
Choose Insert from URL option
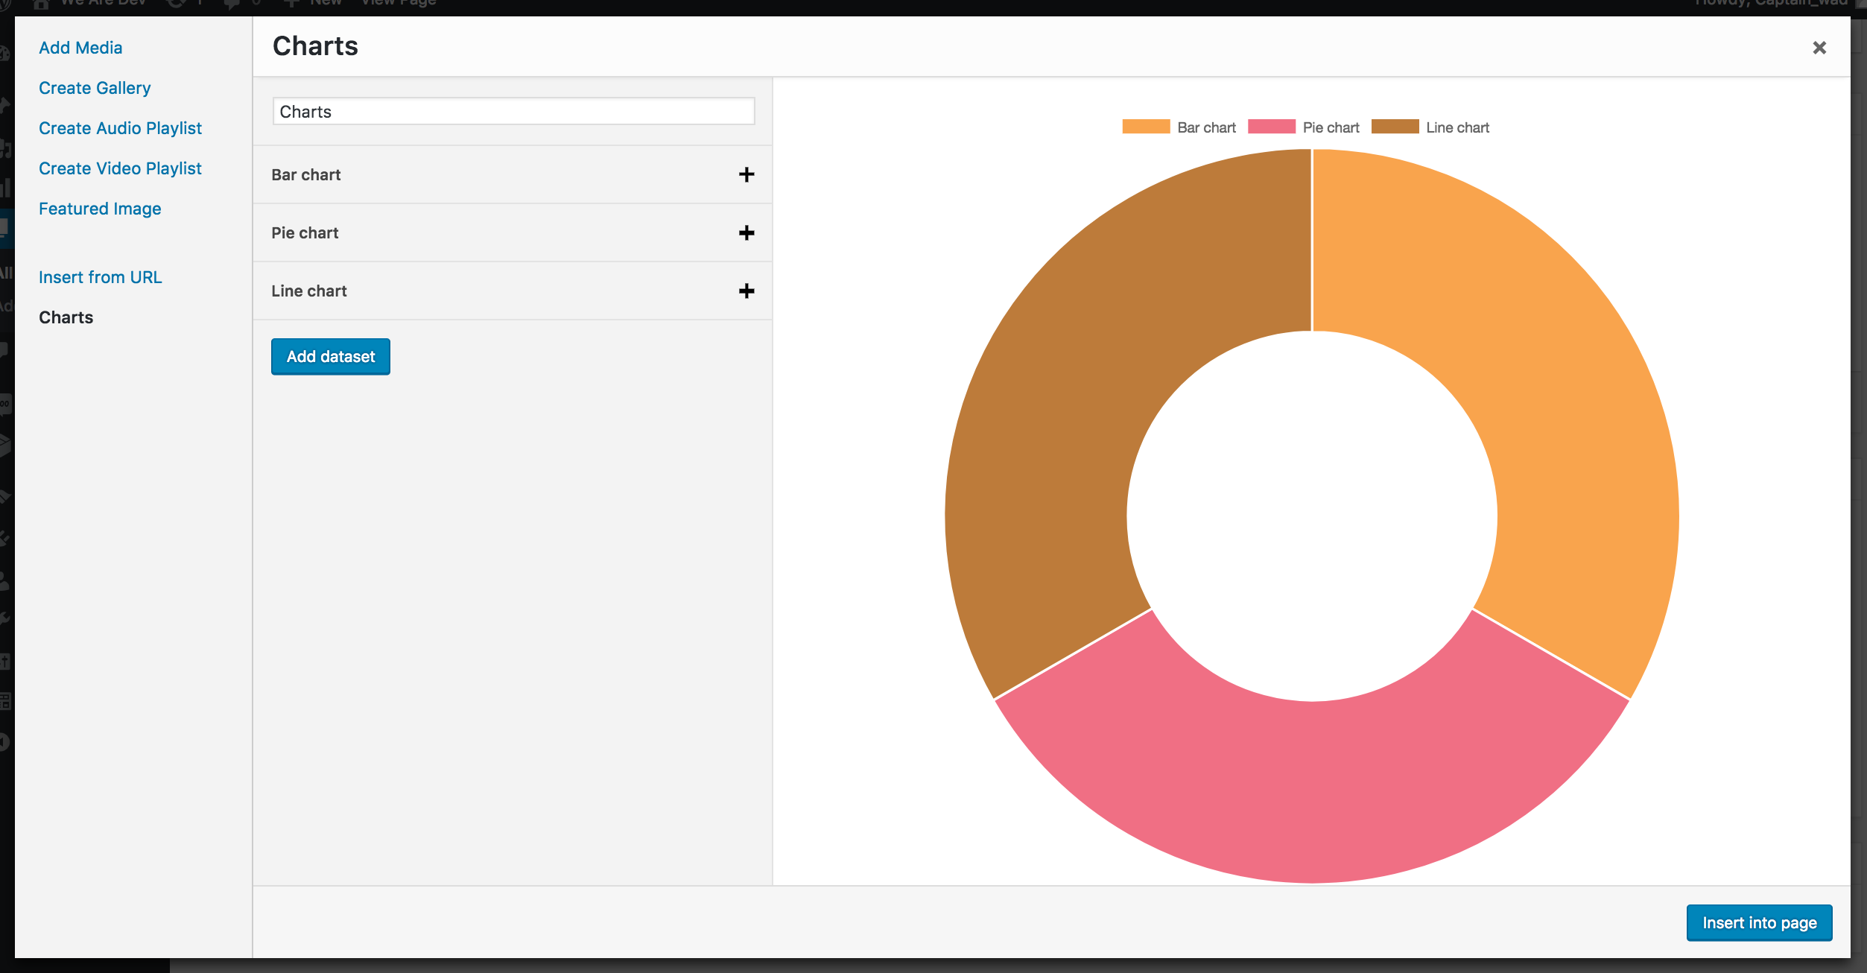(100, 277)
